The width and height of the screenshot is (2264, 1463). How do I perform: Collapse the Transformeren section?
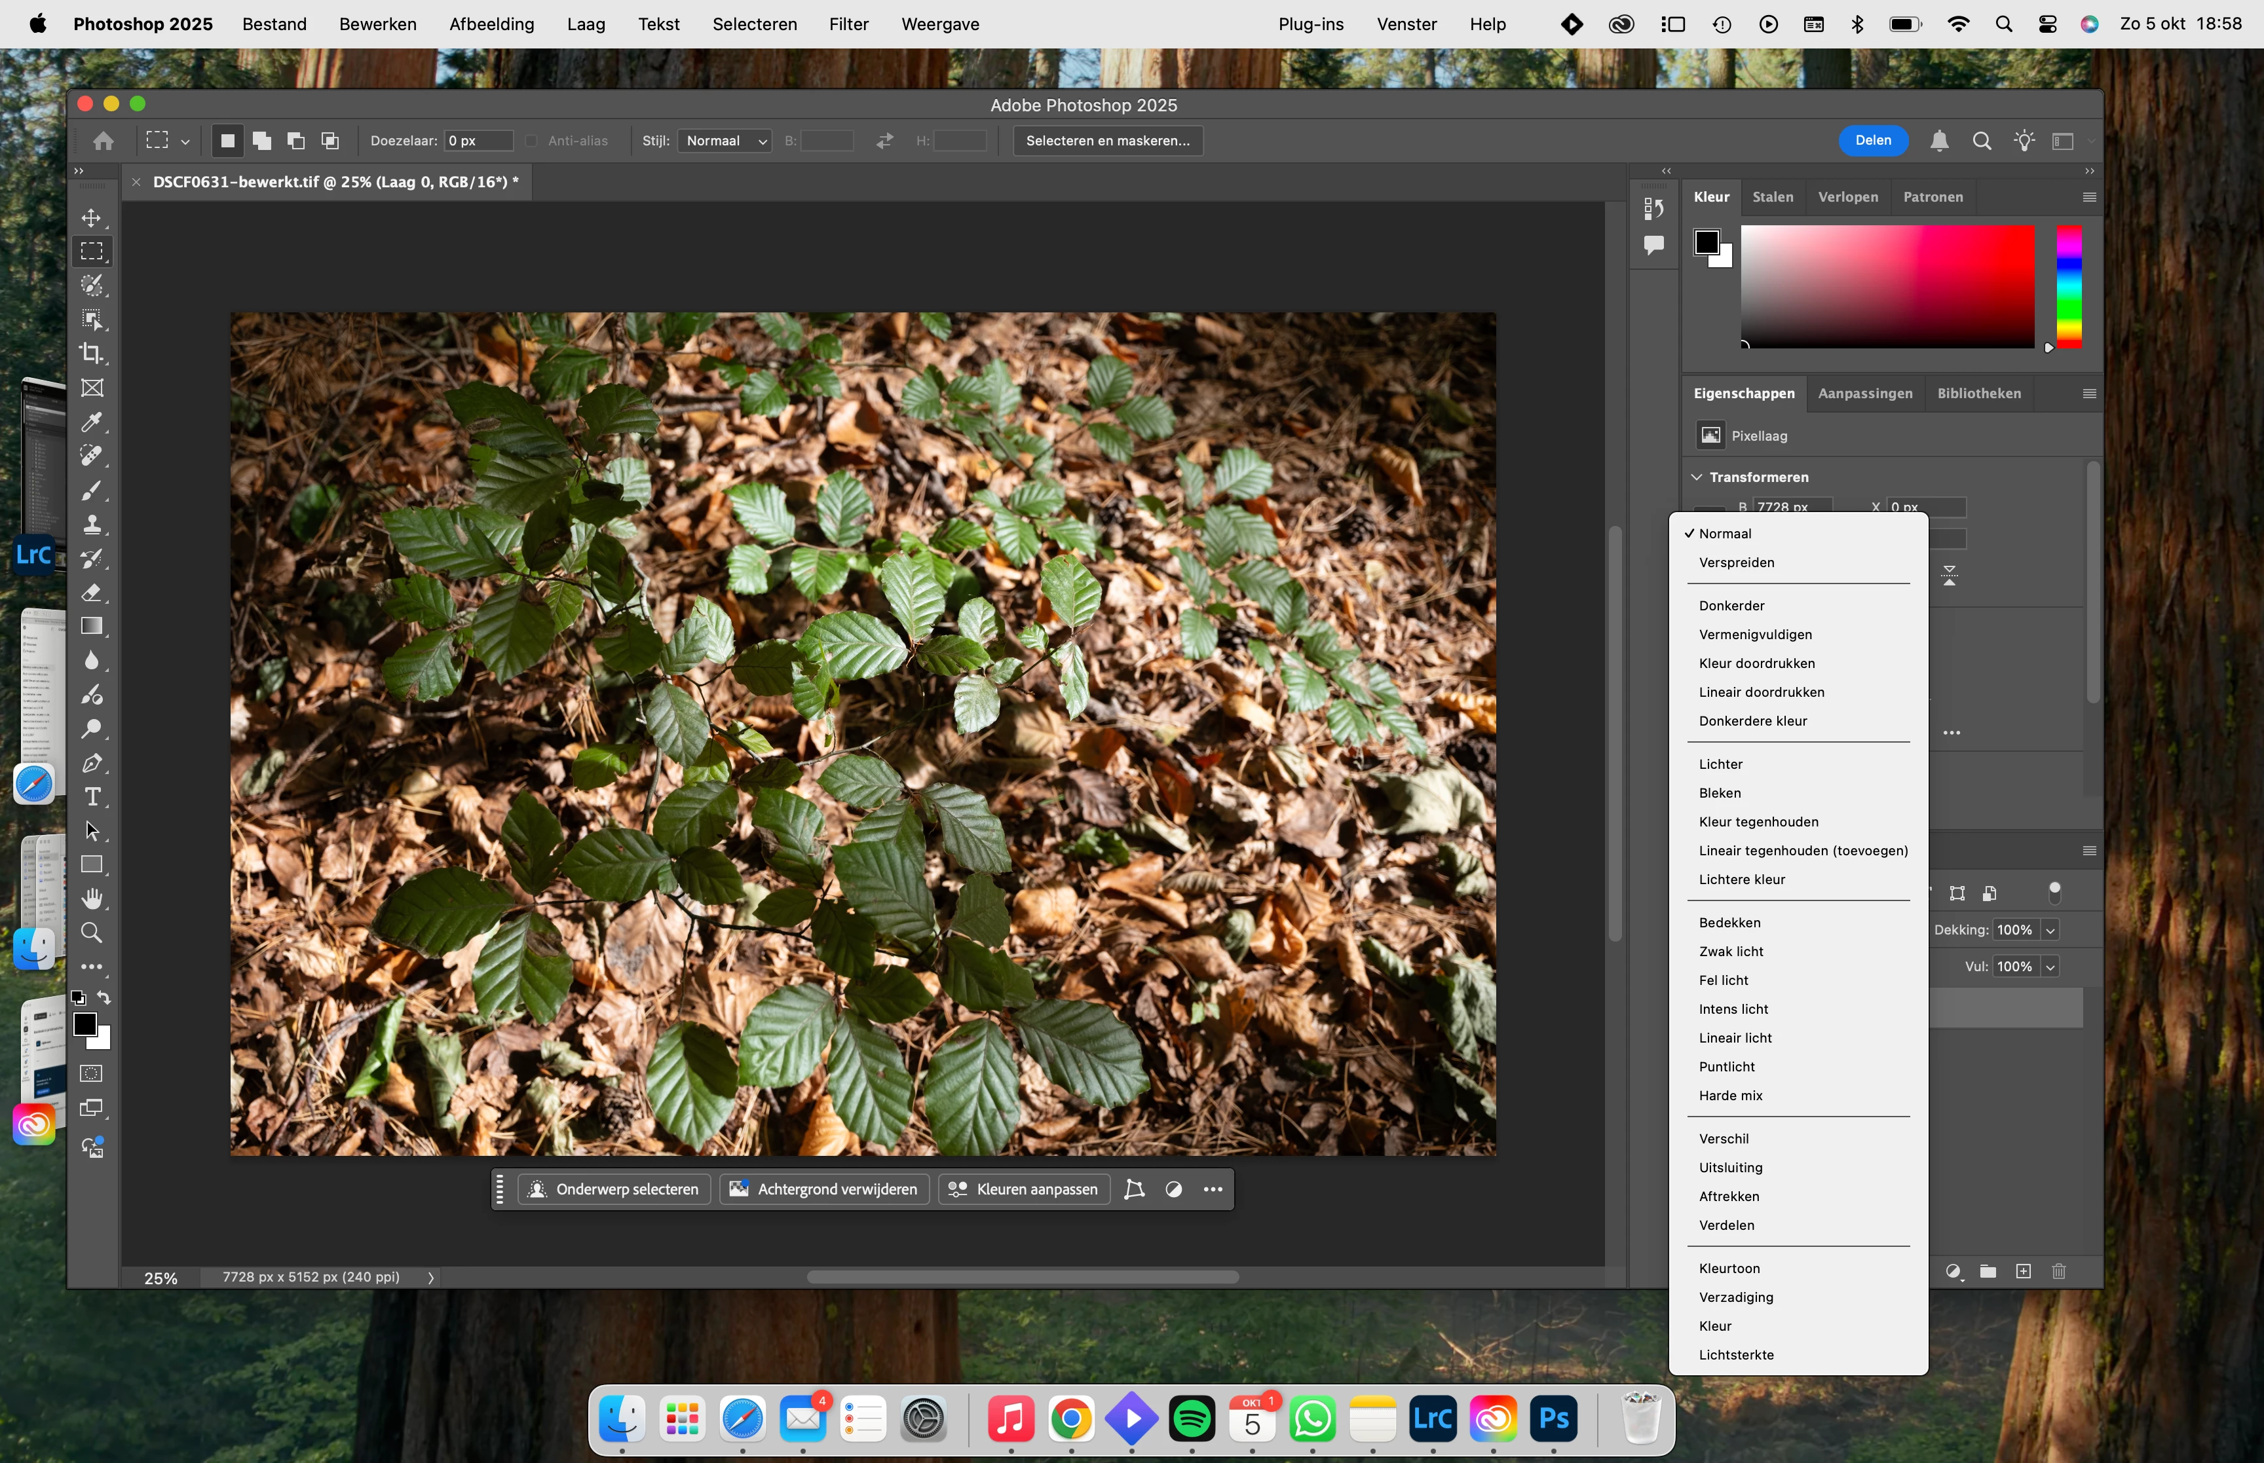coord(1697,477)
